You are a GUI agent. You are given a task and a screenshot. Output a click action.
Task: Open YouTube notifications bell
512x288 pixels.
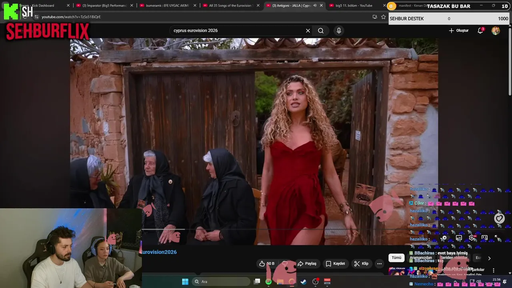point(480,31)
